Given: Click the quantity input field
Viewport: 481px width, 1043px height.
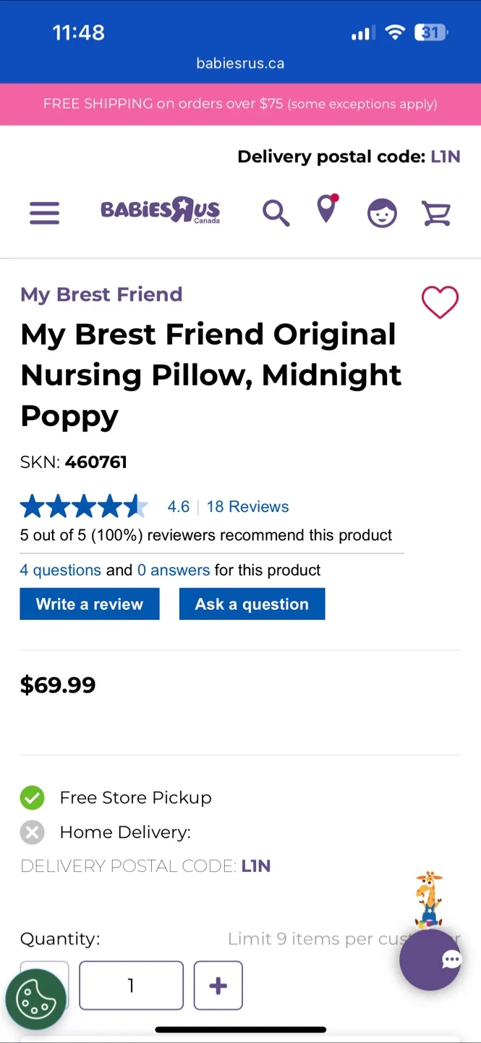Looking at the screenshot, I should 131,985.
